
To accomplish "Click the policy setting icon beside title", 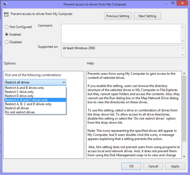I will [6, 14].
